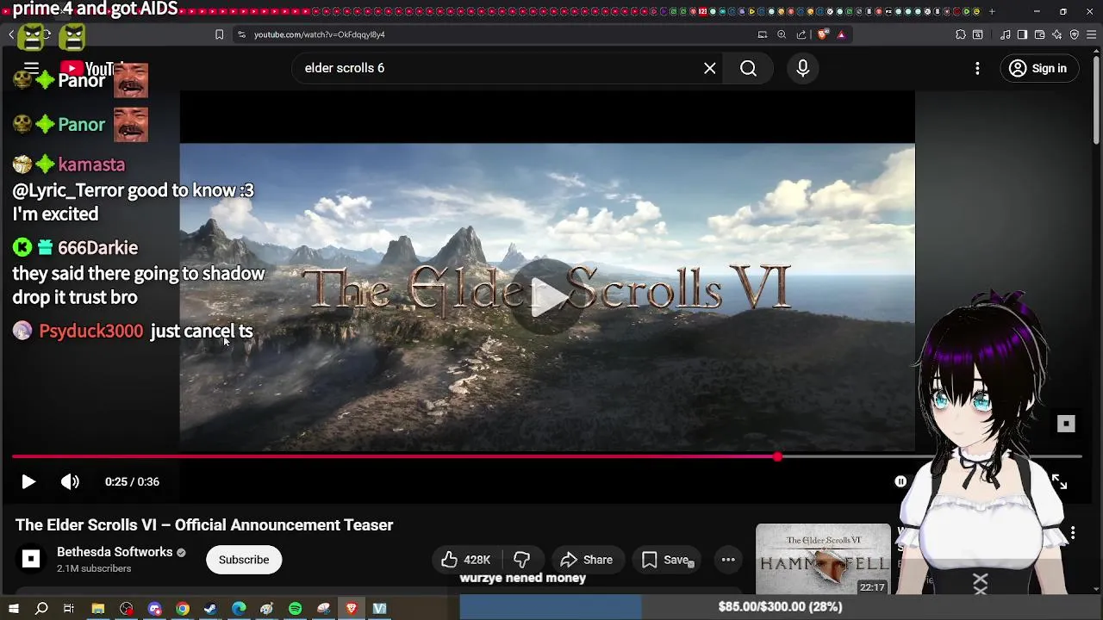Viewport: 1103px width, 620px height.
Task: Share the video
Action: (x=586, y=560)
